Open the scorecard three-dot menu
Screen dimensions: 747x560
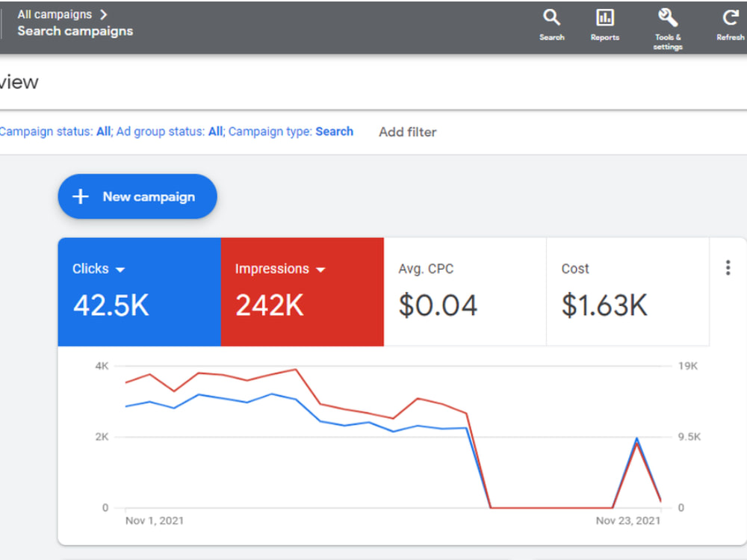(728, 267)
